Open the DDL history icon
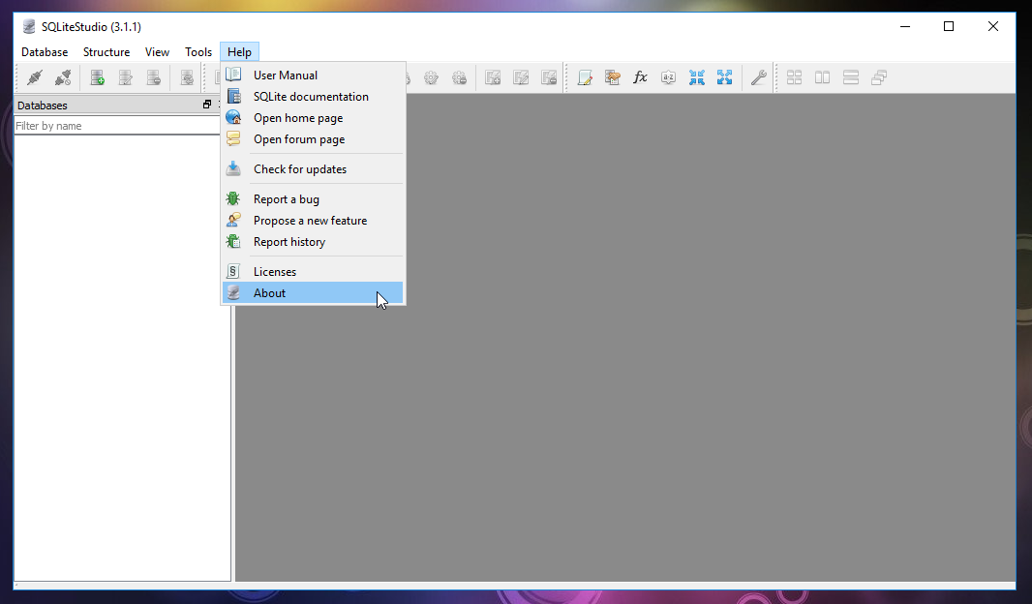 click(x=613, y=77)
